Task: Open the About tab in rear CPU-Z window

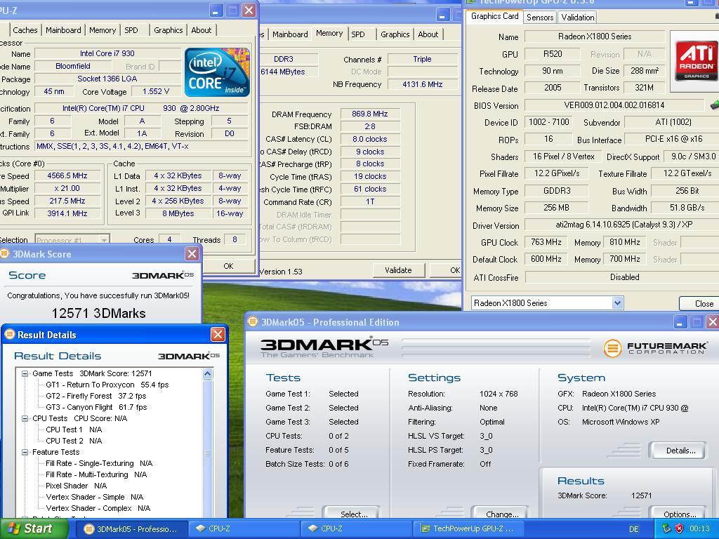Action: click(428, 34)
